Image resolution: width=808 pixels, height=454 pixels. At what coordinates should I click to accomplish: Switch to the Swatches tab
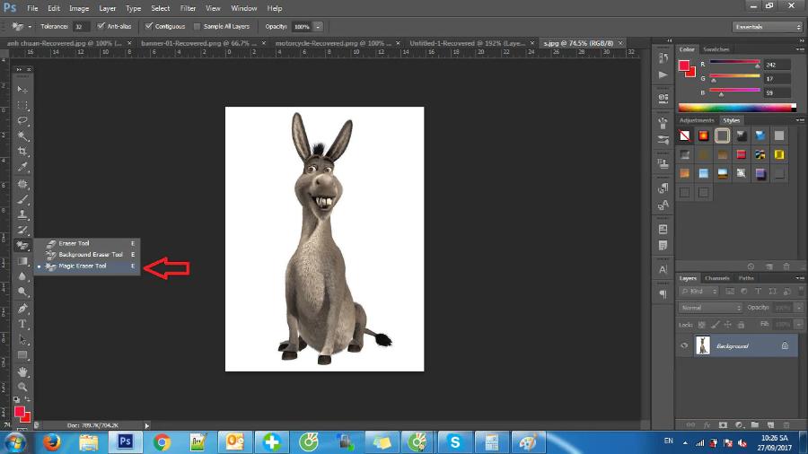[x=716, y=49]
